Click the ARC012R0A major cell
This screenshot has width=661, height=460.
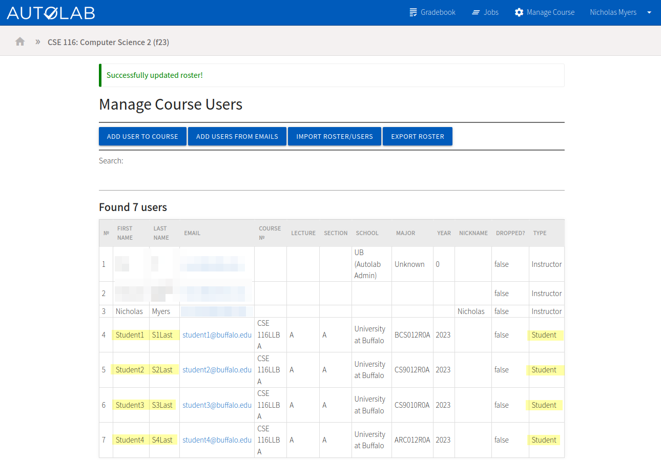click(x=412, y=440)
